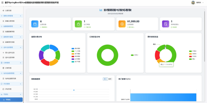Image resolution: width=207 pixels, height=103 pixels.
Task: Click the 订单交易 label under 总订单数
Action: pos(88,27)
